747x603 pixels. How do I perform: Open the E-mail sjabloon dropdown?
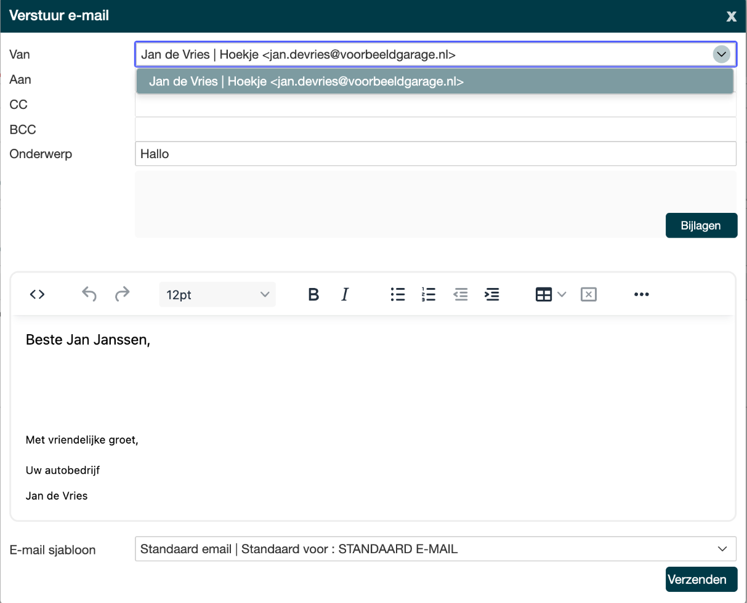[435, 549]
